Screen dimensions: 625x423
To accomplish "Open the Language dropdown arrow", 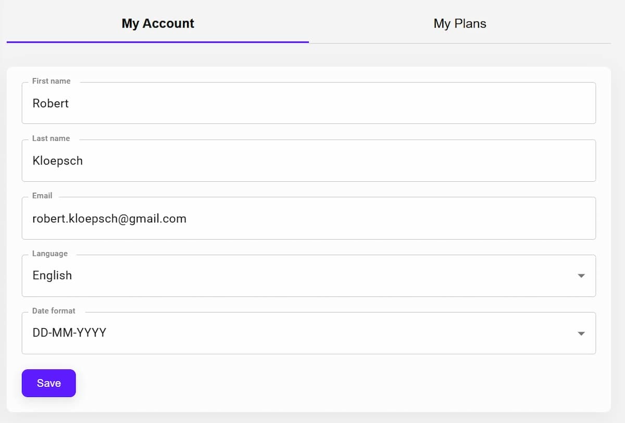I will pyautogui.click(x=581, y=276).
